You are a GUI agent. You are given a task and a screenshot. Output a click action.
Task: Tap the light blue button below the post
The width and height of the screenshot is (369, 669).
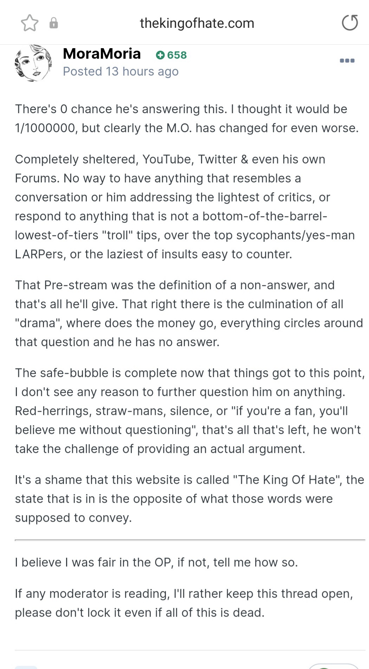click(x=26, y=667)
